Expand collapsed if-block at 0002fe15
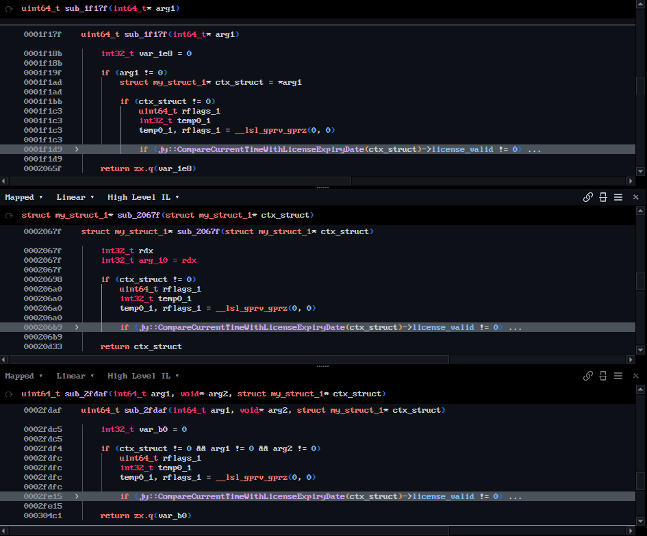This screenshot has height=536, width=647. [x=77, y=496]
